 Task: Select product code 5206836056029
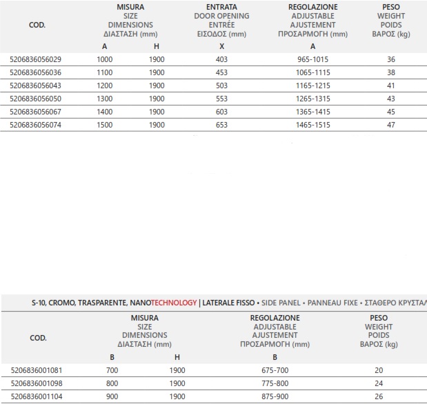[35, 59]
